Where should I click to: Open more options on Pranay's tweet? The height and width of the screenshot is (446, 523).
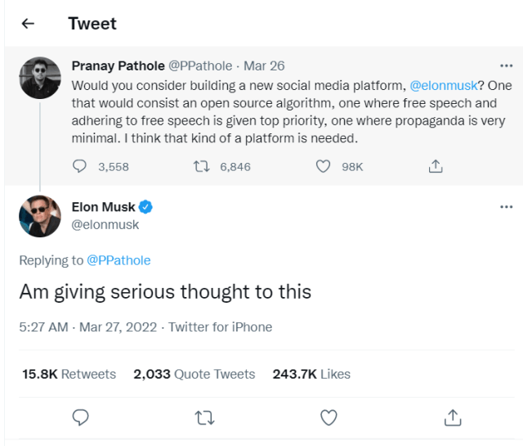(506, 65)
